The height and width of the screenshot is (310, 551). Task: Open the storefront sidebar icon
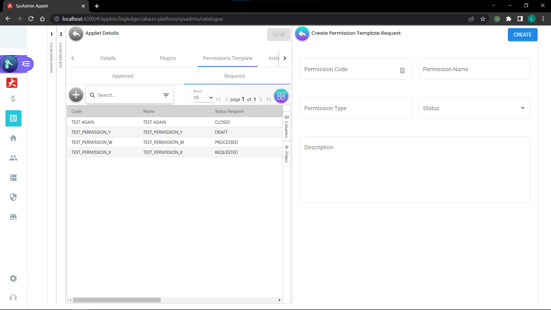coord(13,217)
